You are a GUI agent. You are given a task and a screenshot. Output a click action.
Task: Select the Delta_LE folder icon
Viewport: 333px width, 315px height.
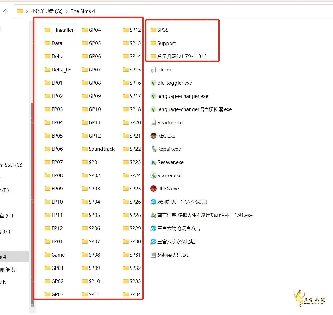tap(48, 70)
